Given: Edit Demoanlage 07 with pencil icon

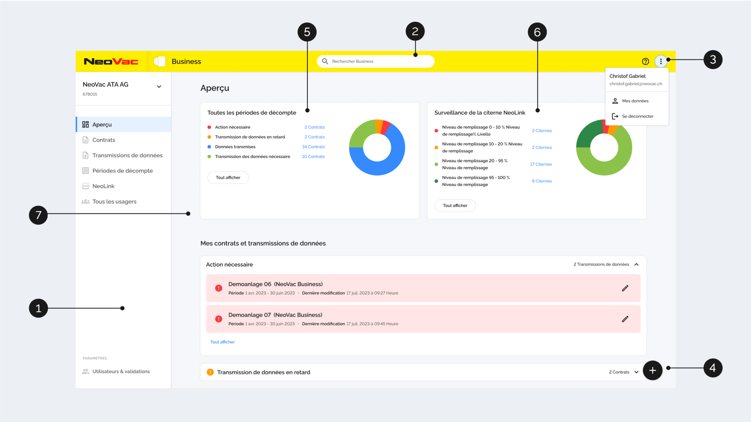Looking at the screenshot, I should [x=625, y=319].
